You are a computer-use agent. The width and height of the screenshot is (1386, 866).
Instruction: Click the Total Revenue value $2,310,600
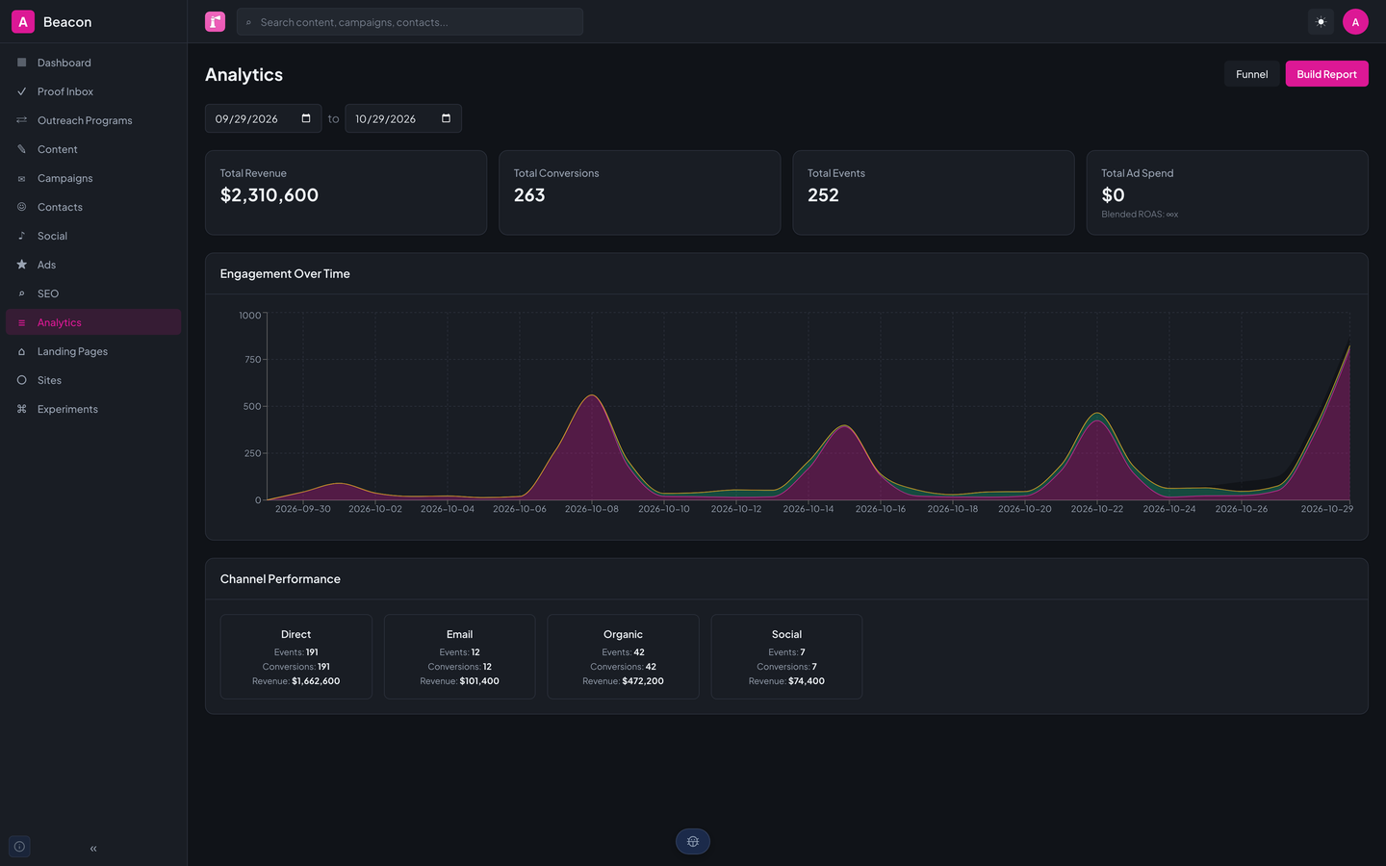pyautogui.click(x=269, y=195)
